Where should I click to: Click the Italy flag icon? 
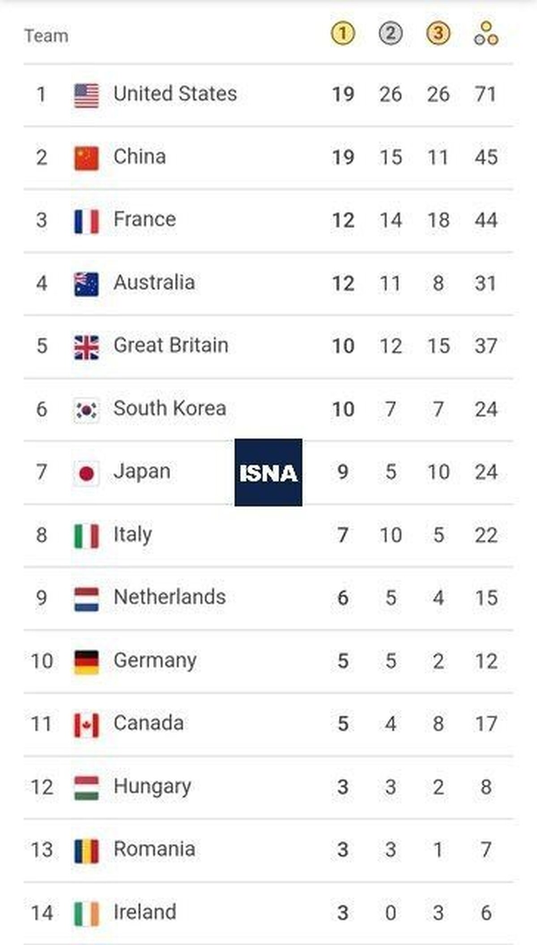pos(86,536)
